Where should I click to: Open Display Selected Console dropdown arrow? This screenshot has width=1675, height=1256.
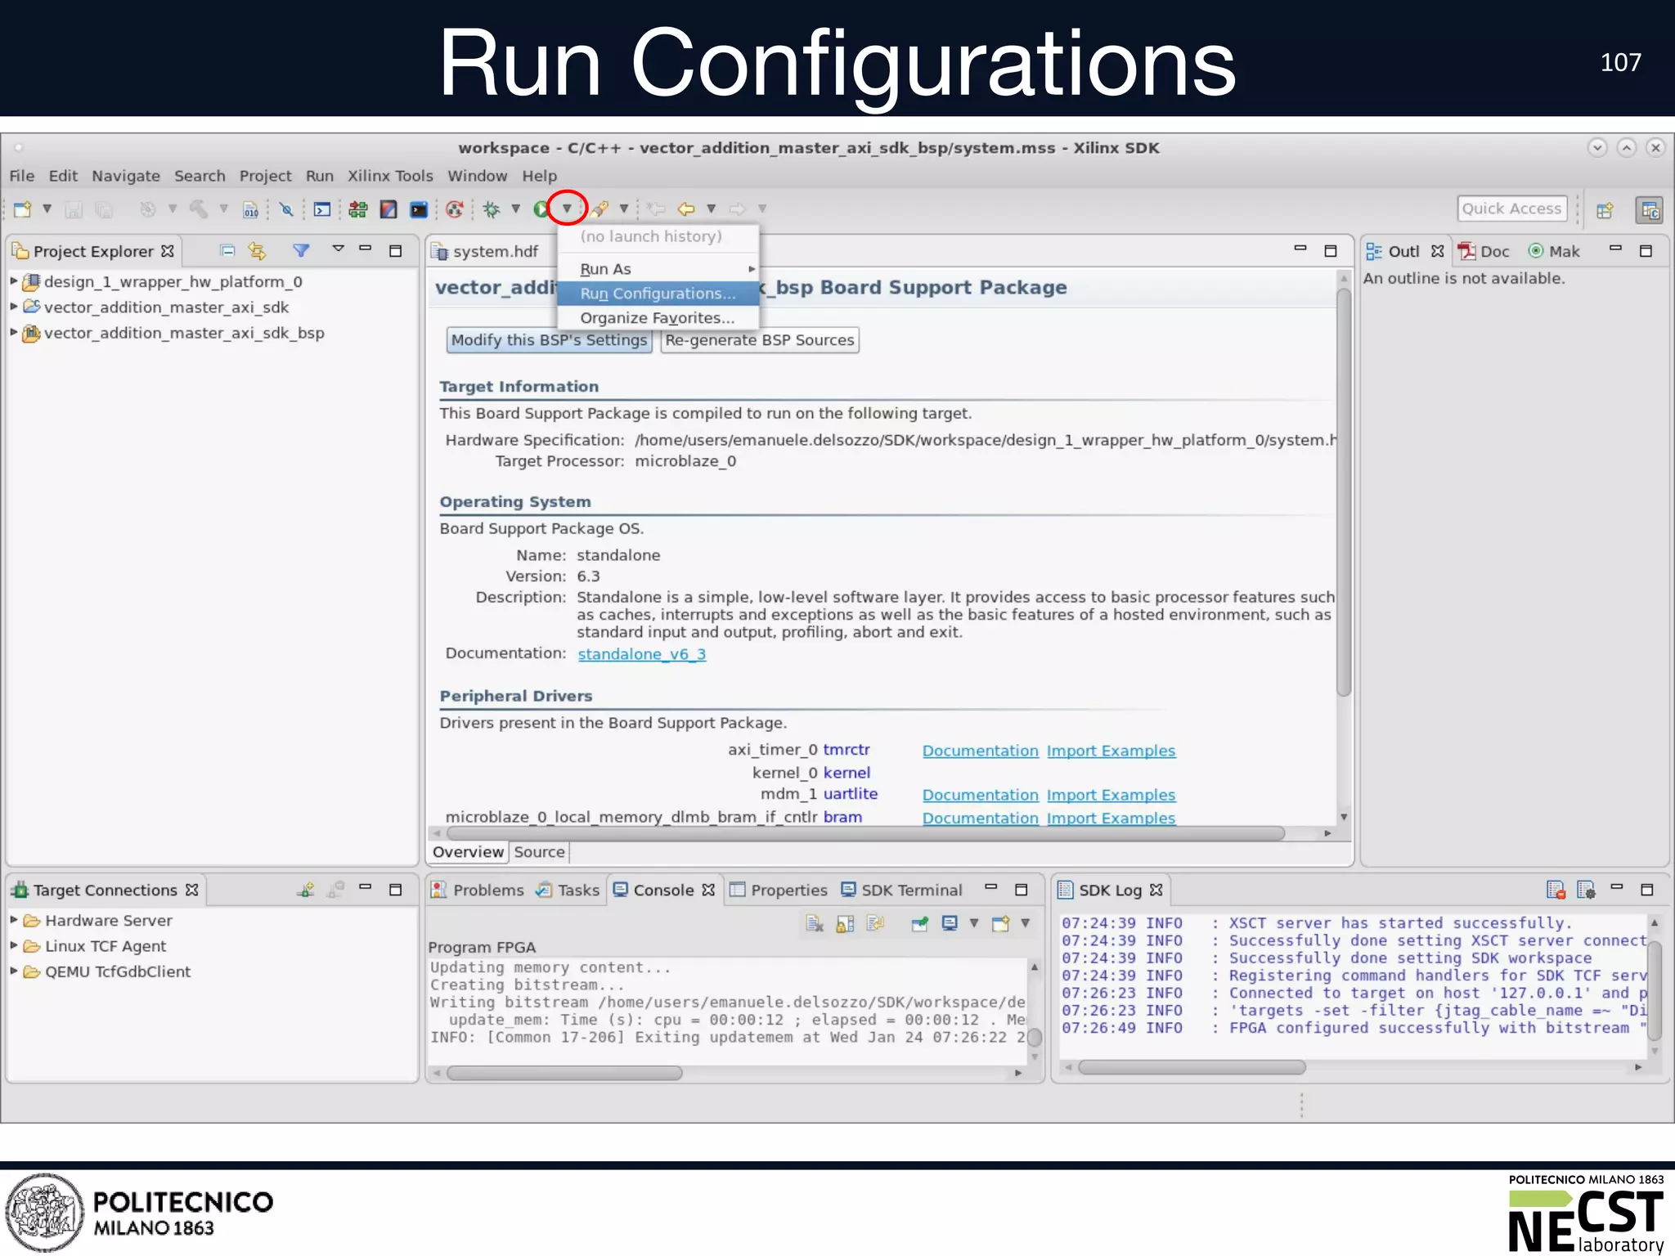point(974,923)
